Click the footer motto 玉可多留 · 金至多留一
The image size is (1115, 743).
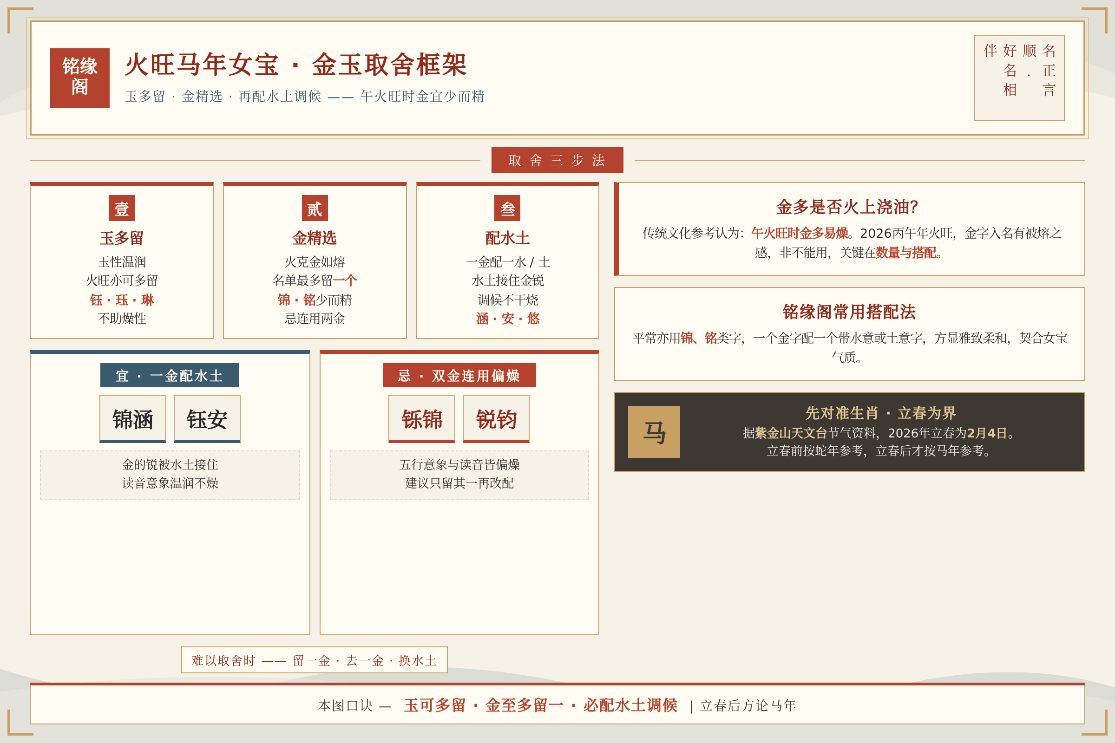(484, 705)
